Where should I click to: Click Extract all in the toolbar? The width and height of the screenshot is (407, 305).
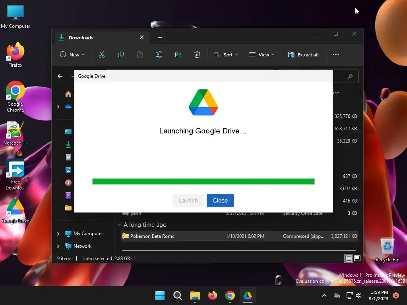coord(303,55)
